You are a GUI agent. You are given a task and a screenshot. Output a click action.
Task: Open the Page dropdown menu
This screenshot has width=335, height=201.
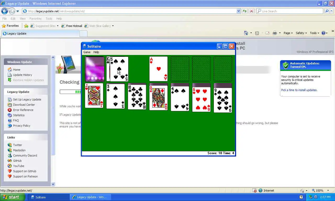(x=288, y=33)
